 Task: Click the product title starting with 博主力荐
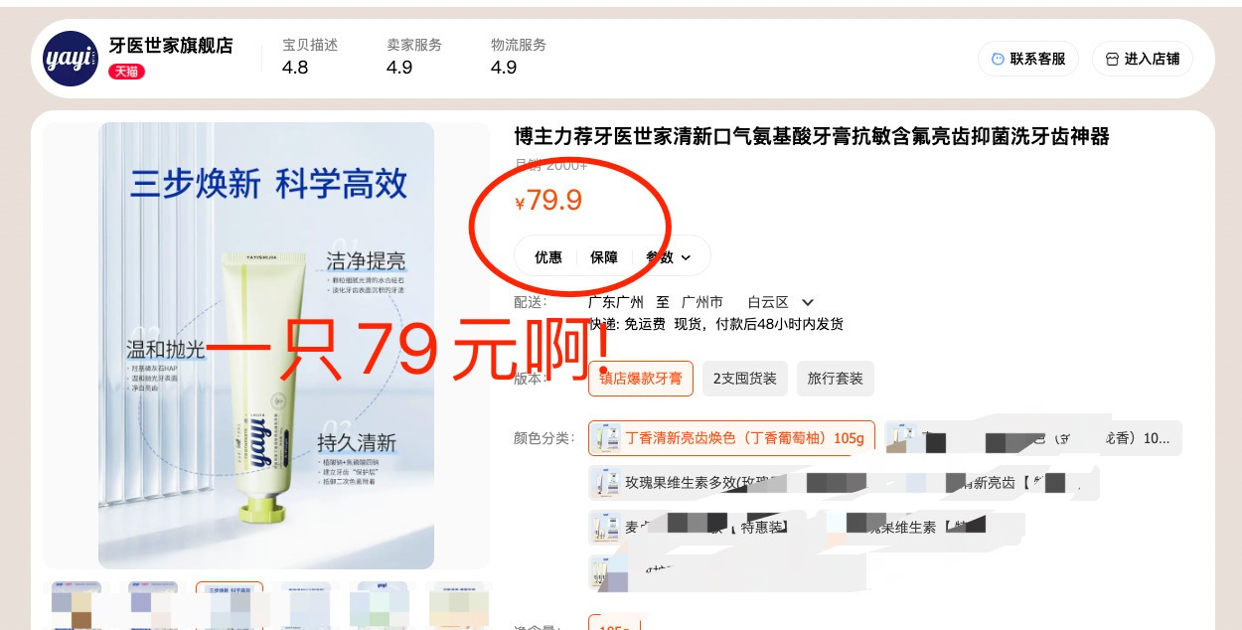[811, 136]
